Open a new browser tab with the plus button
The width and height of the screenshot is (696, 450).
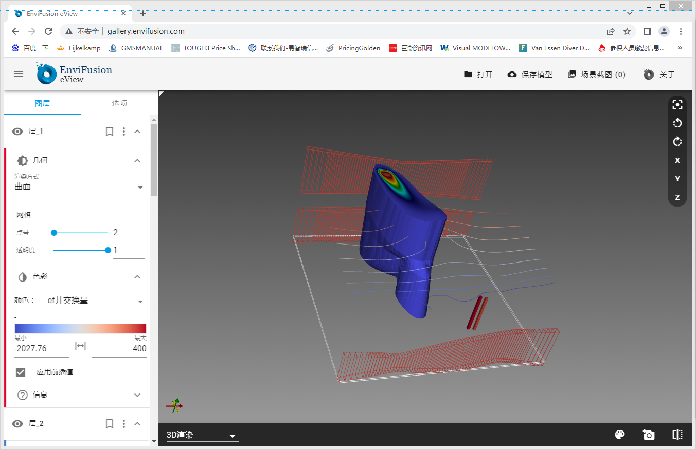tap(143, 13)
